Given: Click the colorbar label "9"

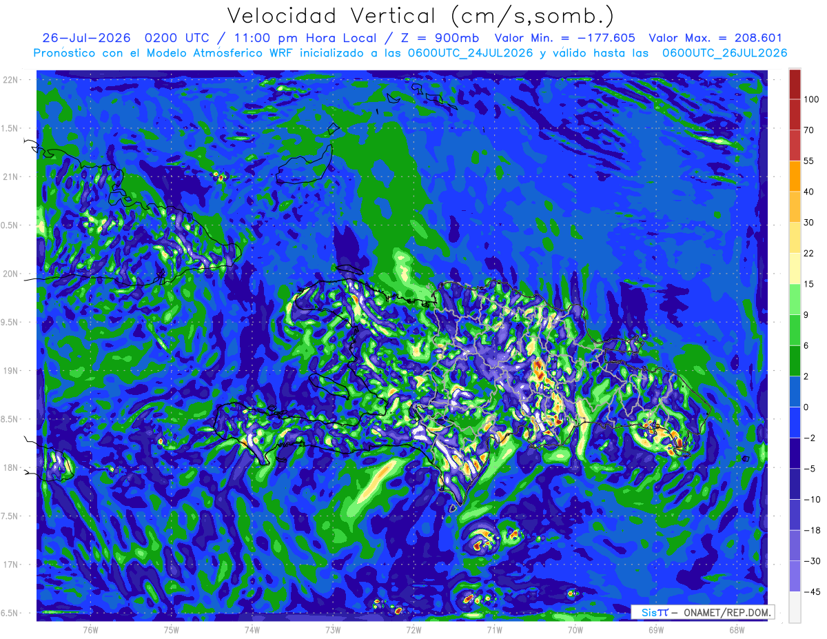Looking at the screenshot, I should tap(806, 315).
